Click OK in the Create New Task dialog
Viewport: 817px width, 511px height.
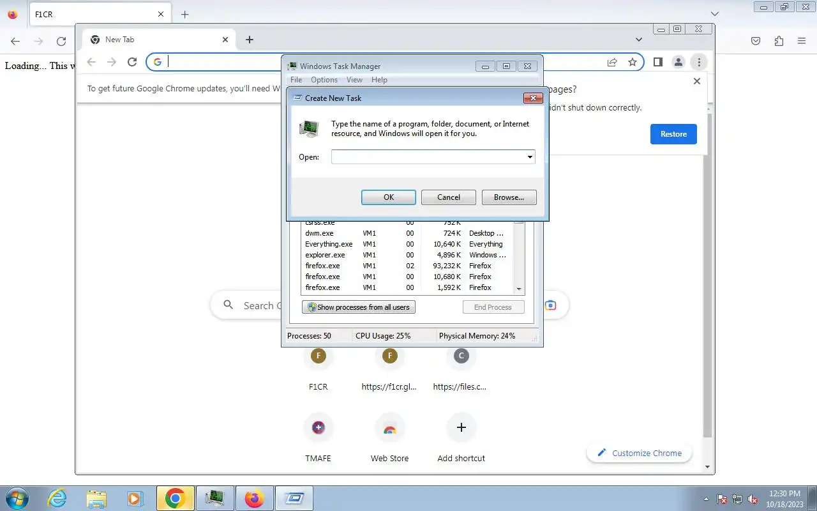pos(389,197)
